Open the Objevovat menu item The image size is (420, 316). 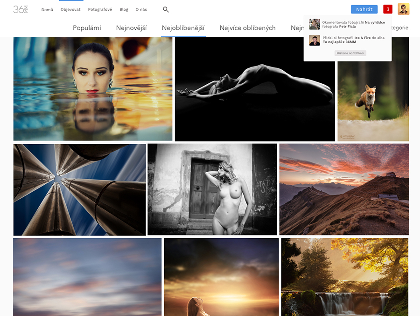pyautogui.click(x=70, y=10)
